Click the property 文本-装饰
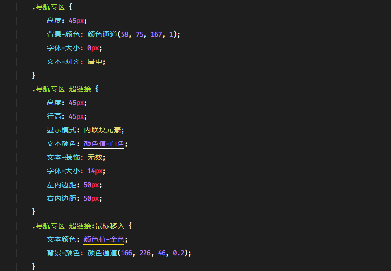Screen dimensions: 391x271 pos(63,157)
